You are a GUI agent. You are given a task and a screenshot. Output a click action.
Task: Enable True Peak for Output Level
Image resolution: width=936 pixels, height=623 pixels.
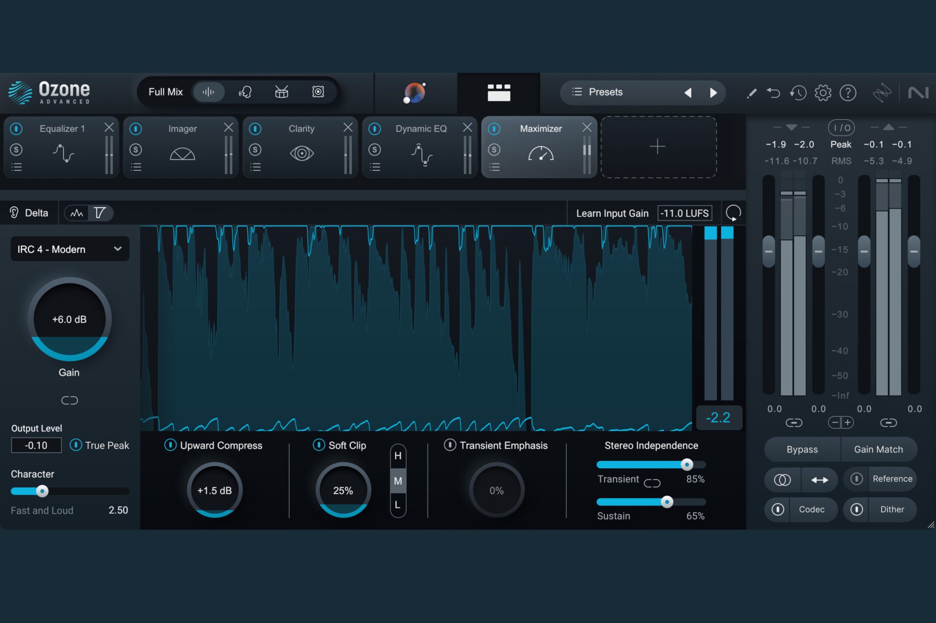(x=76, y=445)
